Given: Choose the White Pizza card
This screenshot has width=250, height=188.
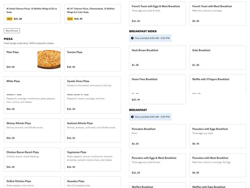Looking at the screenshot, I should tap(32, 85).
